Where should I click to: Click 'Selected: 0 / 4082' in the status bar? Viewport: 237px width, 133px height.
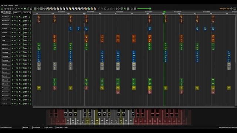62,127
